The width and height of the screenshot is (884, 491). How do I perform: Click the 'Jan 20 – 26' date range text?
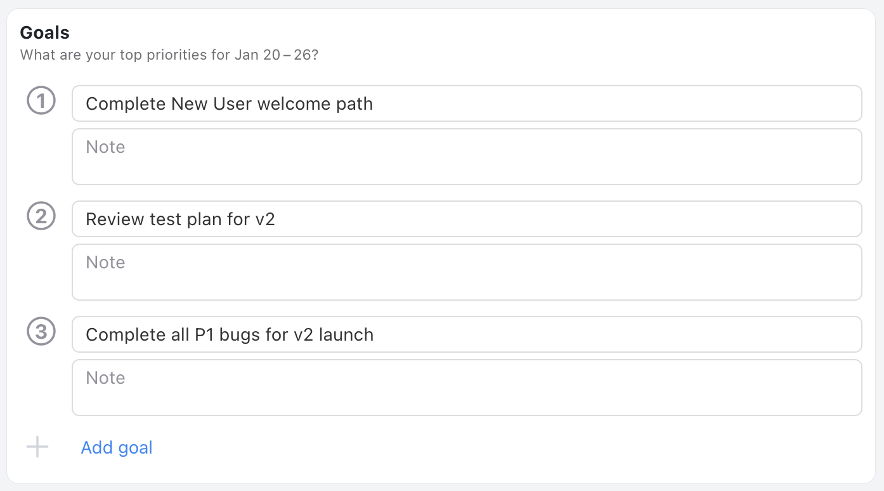click(273, 55)
